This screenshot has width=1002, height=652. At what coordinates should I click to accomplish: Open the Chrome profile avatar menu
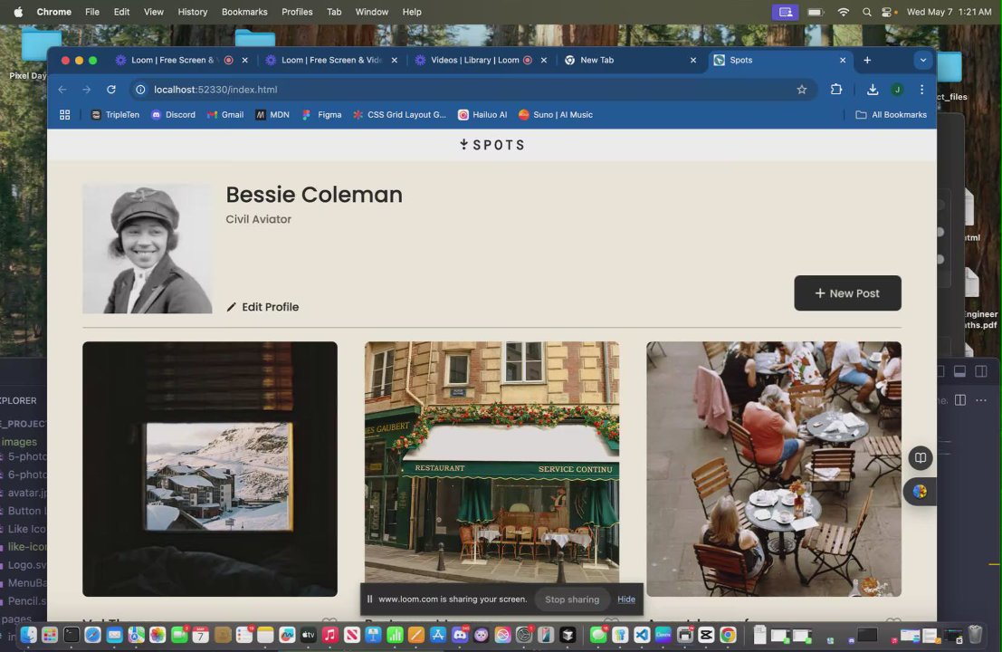[897, 90]
